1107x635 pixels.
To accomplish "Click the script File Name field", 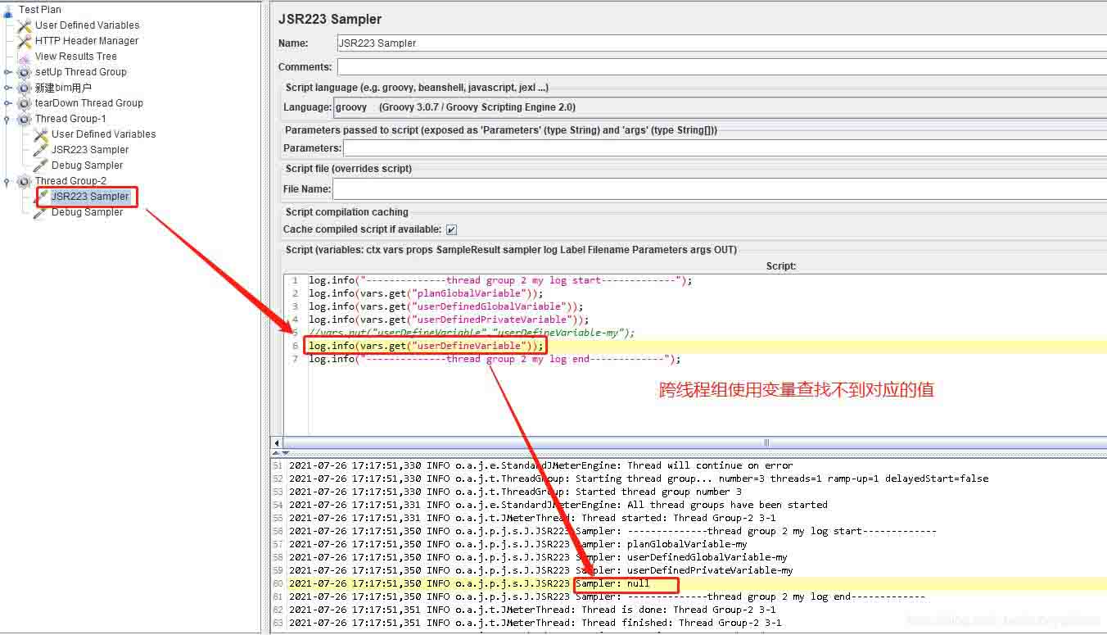I will [x=719, y=189].
